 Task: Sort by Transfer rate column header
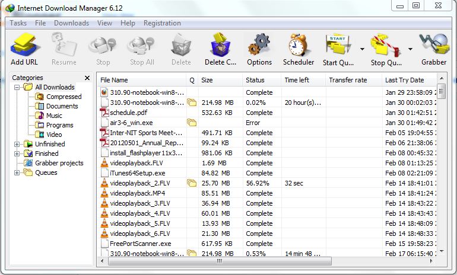pos(354,80)
